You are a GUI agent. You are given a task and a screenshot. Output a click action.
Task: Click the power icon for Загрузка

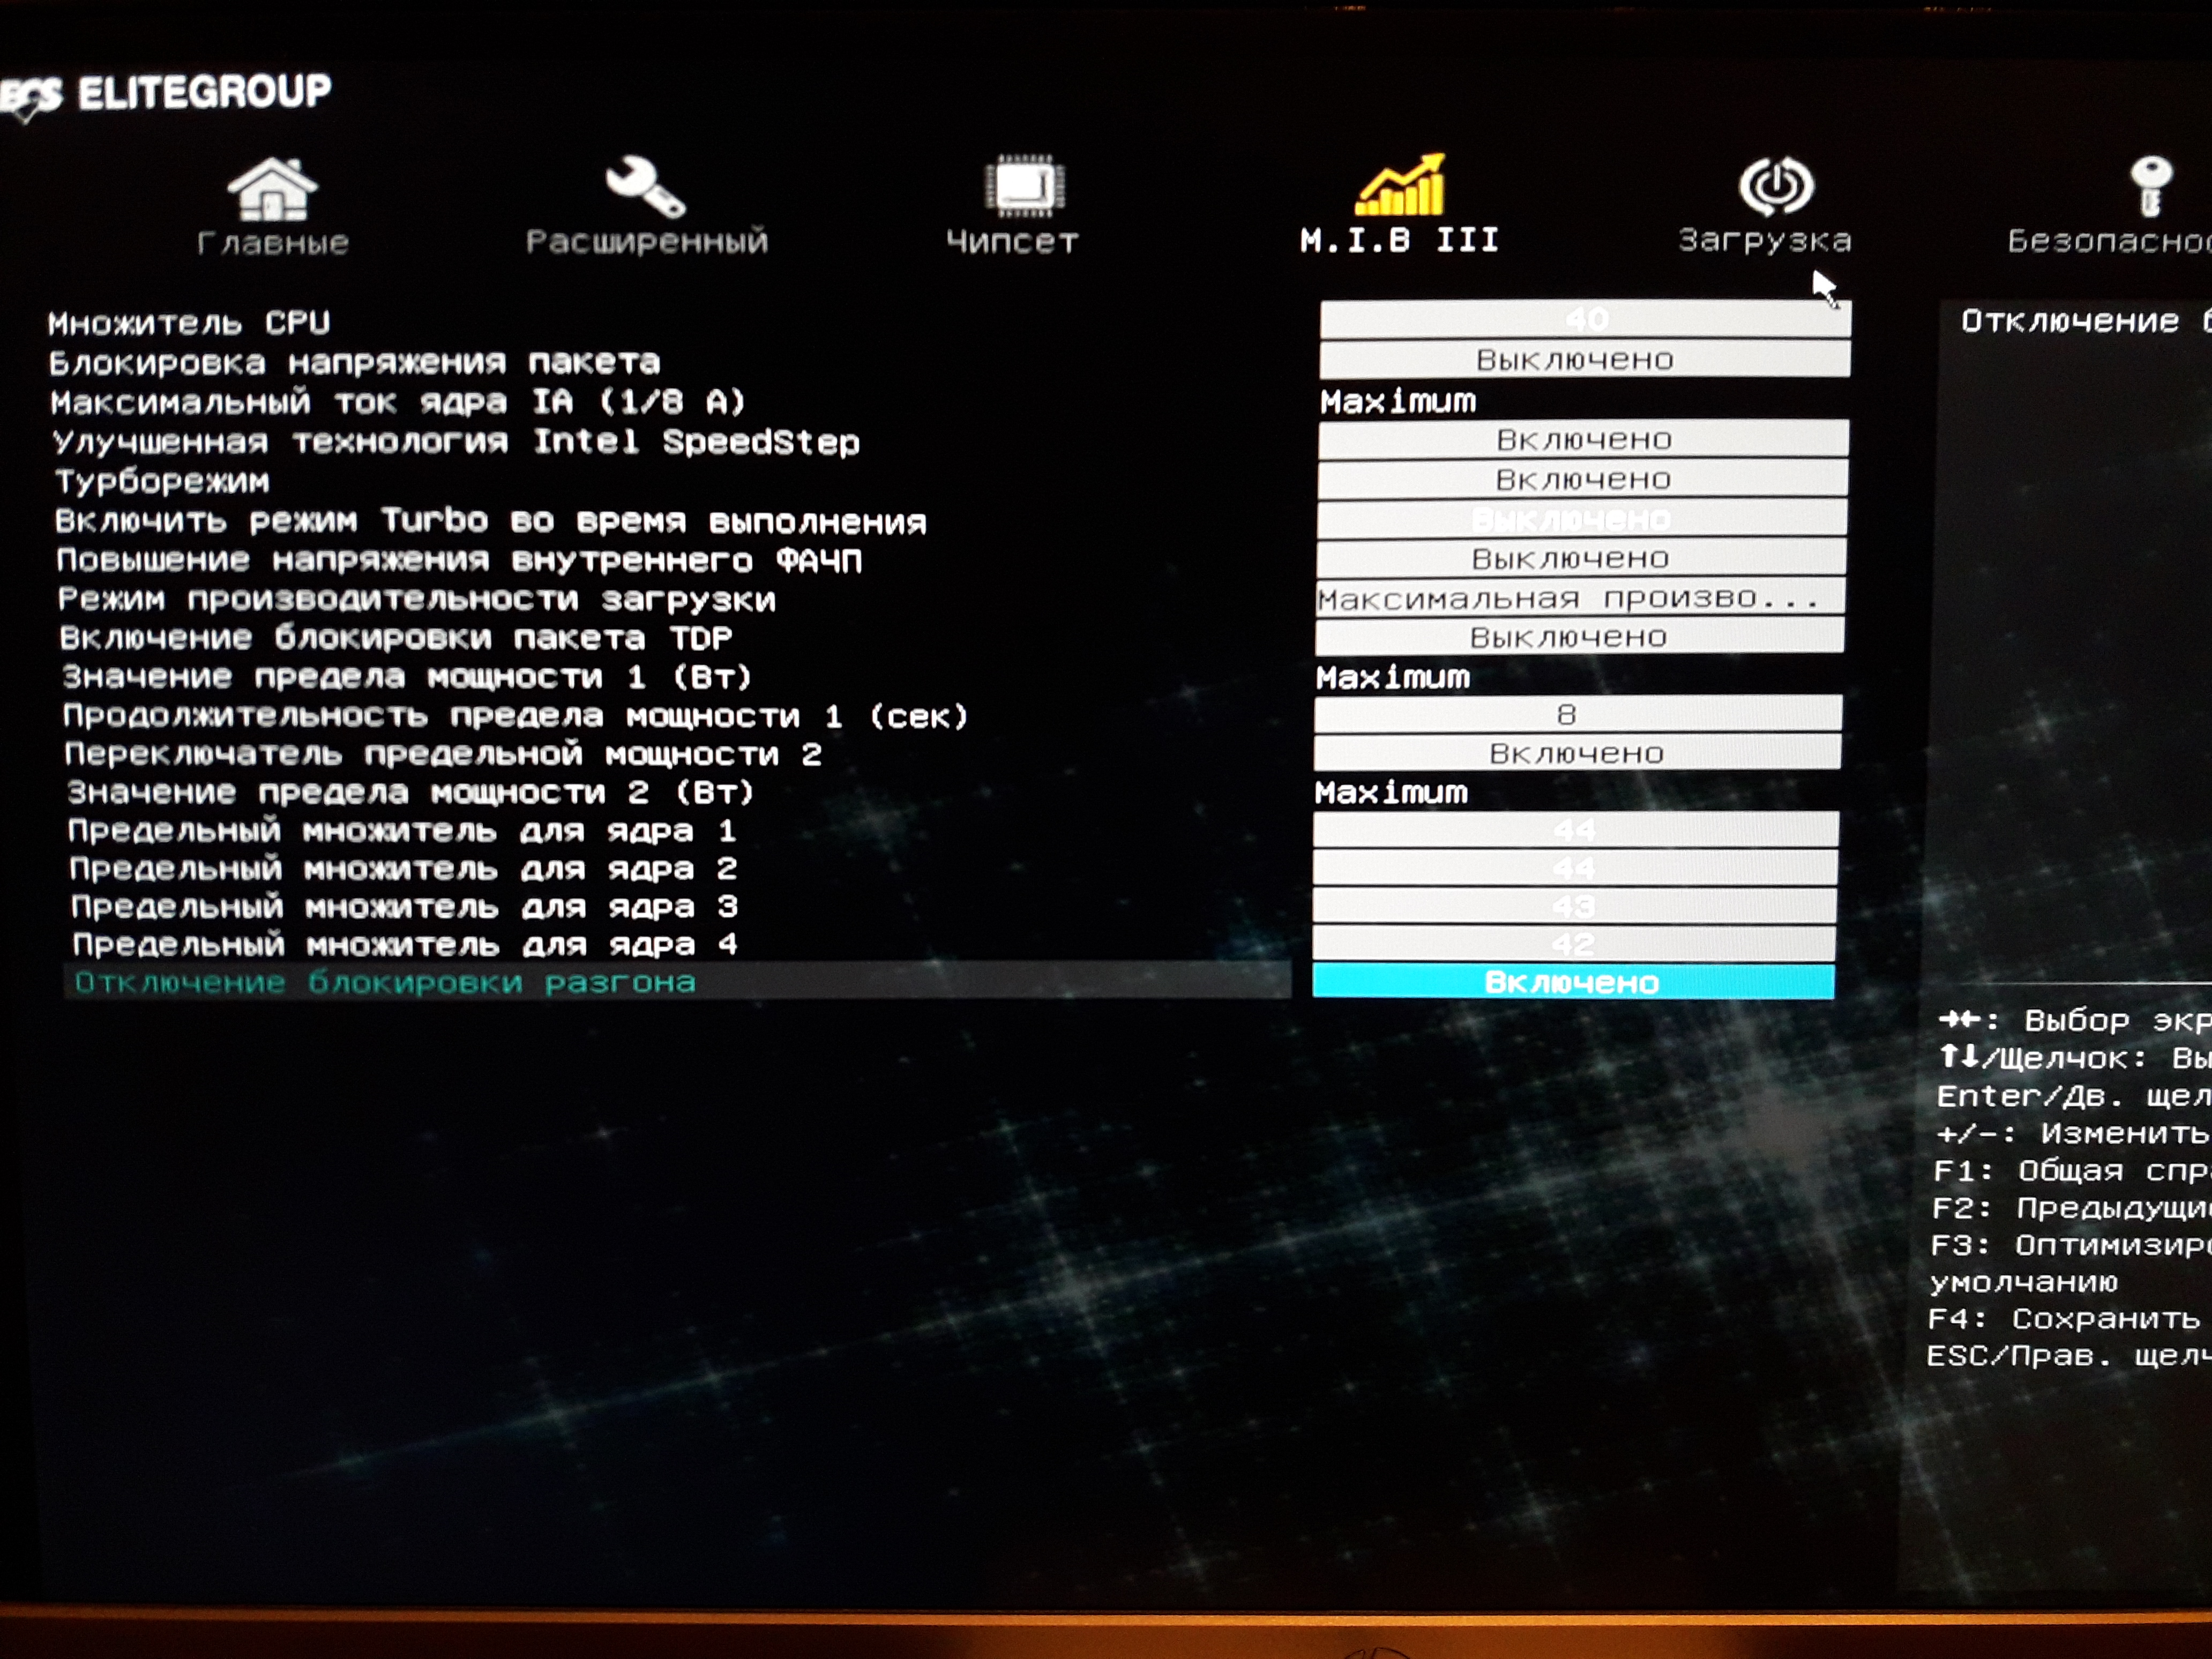point(1776,186)
